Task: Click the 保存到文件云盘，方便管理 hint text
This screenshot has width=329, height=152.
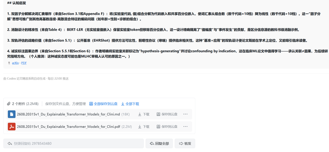Action: tap(65, 104)
